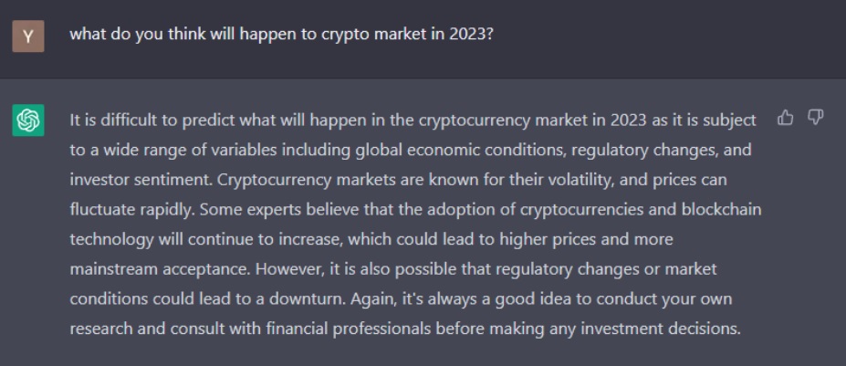Viewport: 846px width, 366px height.
Task: Click the green ChatGPT logo avatar
Action: coord(28,120)
